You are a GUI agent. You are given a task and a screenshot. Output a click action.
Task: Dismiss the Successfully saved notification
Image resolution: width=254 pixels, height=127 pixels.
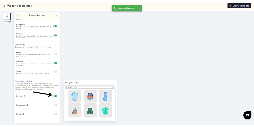click(139, 8)
